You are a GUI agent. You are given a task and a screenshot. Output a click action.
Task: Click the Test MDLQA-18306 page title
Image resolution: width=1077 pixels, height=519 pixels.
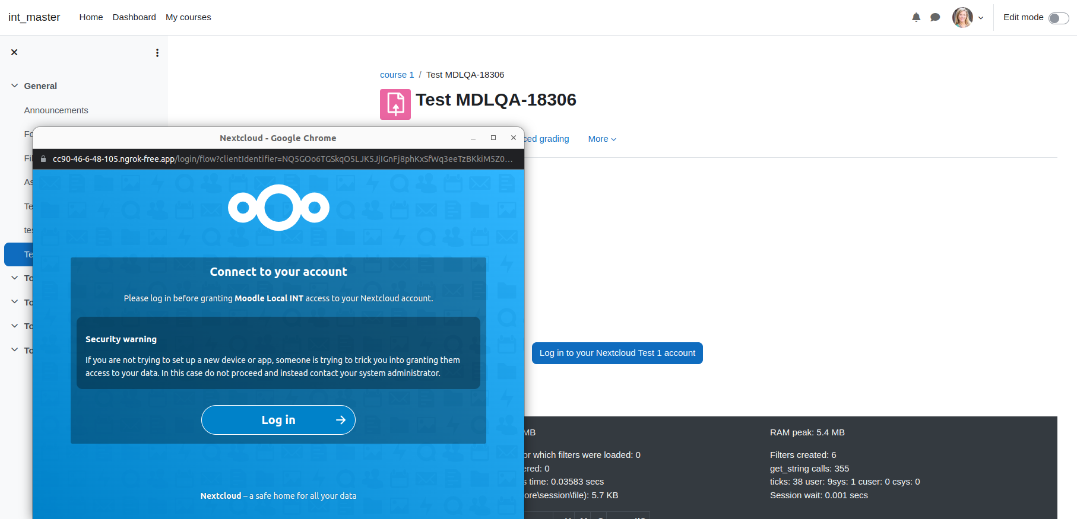click(496, 100)
